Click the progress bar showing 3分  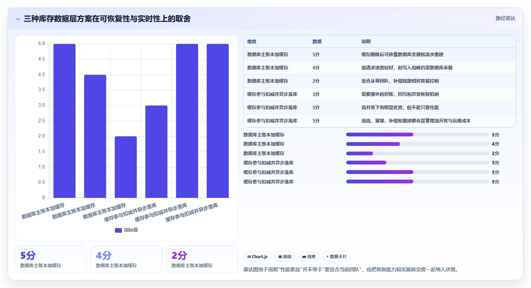click(418, 163)
